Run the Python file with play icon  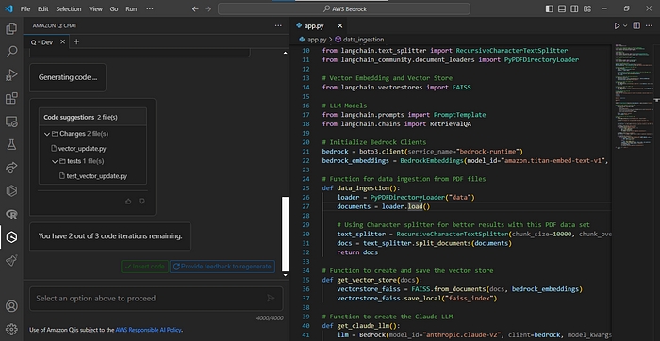[617, 26]
